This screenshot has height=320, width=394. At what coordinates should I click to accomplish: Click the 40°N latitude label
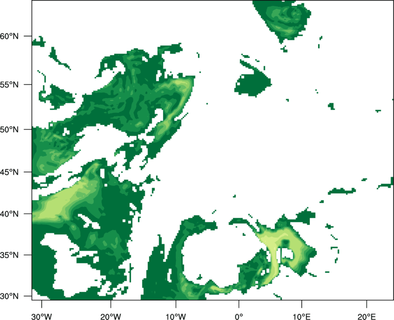click(9, 214)
